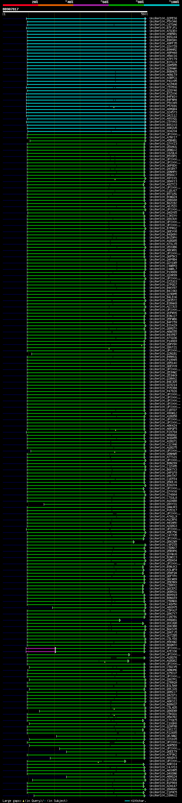Open hit UniRef100_C6TGA6

pyautogui.click(x=163, y=24)
